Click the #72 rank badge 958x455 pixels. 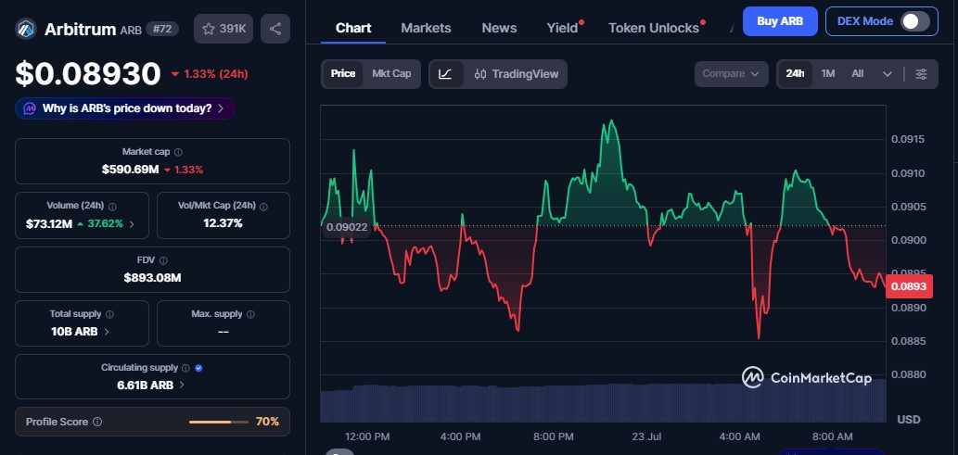(x=162, y=29)
